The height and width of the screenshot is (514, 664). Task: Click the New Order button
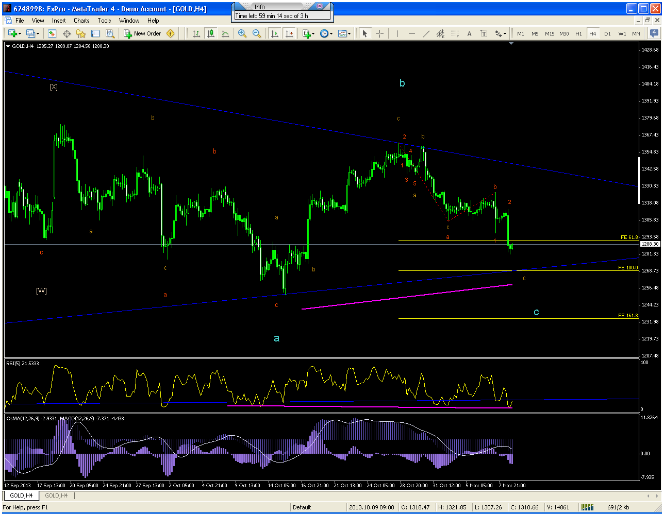click(x=143, y=33)
